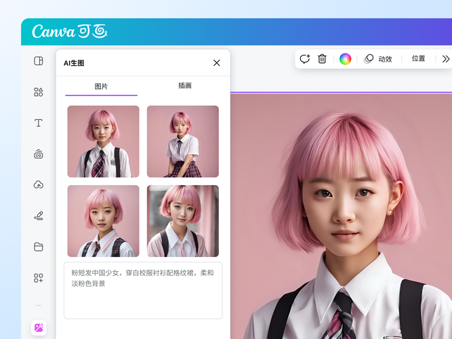Select the outdoor street girl thumbnail

[x=183, y=221]
